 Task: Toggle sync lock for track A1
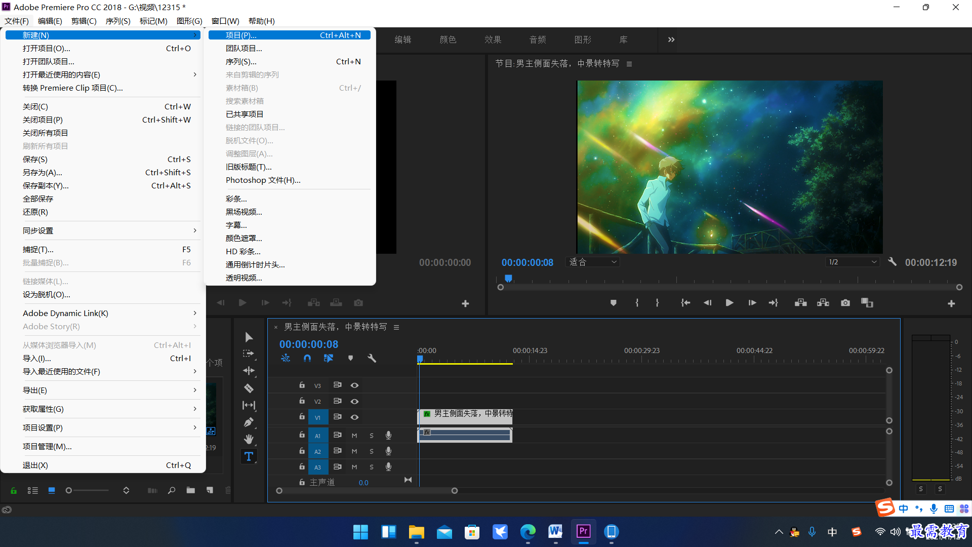click(337, 435)
